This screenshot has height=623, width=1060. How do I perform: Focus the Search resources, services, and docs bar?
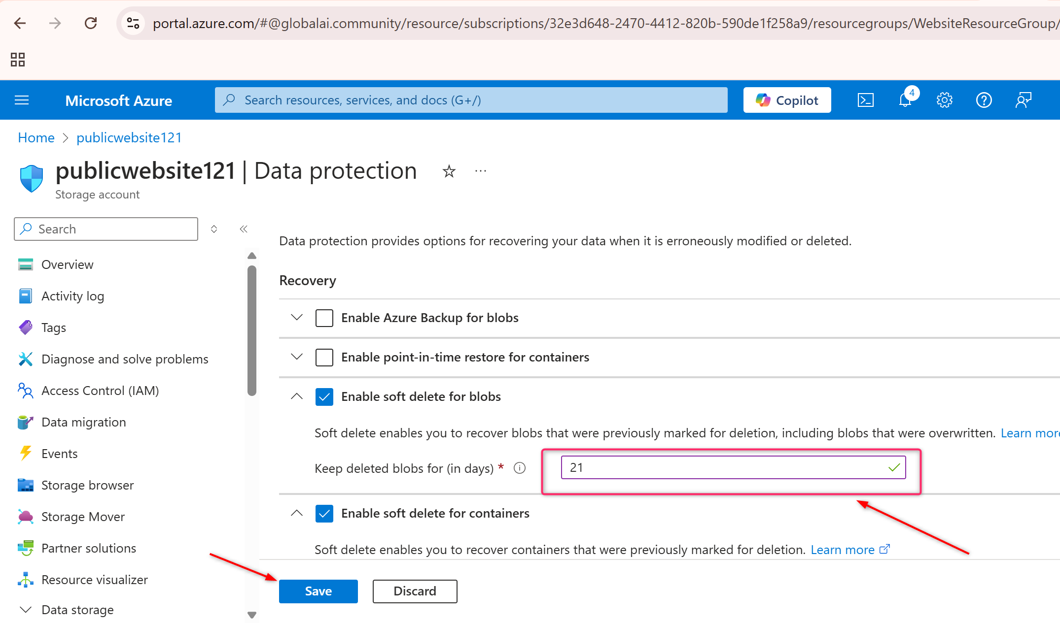point(471,100)
